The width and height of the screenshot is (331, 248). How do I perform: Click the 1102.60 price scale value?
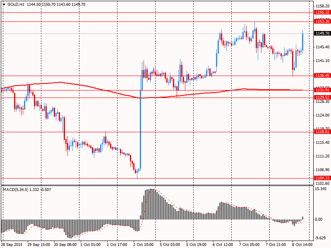tap(323, 183)
